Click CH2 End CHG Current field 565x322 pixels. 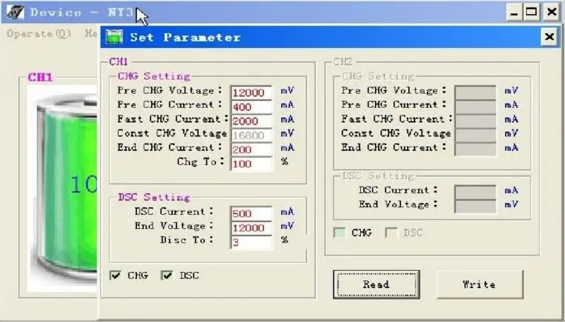tap(475, 149)
